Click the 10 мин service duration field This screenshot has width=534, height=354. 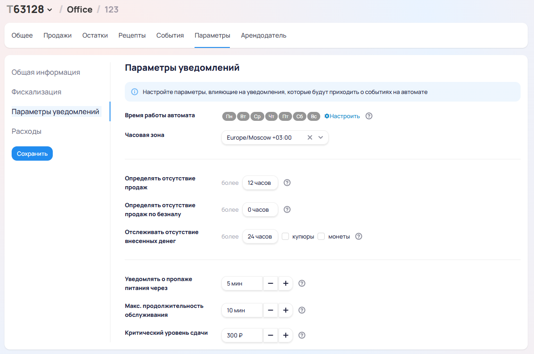point(242,310)
